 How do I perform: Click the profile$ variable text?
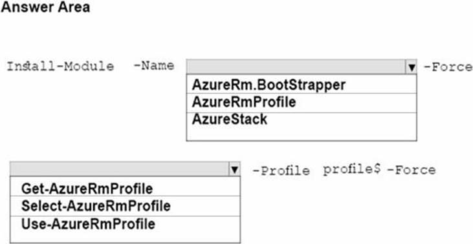(353, 170)
